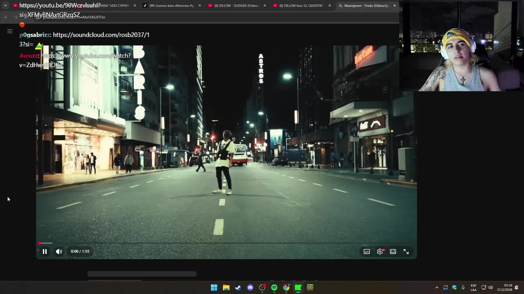The width and height of the screenshot is (524, 294).
Task: Open the tab search dropdown arrow
Action: tap(5, 6)
